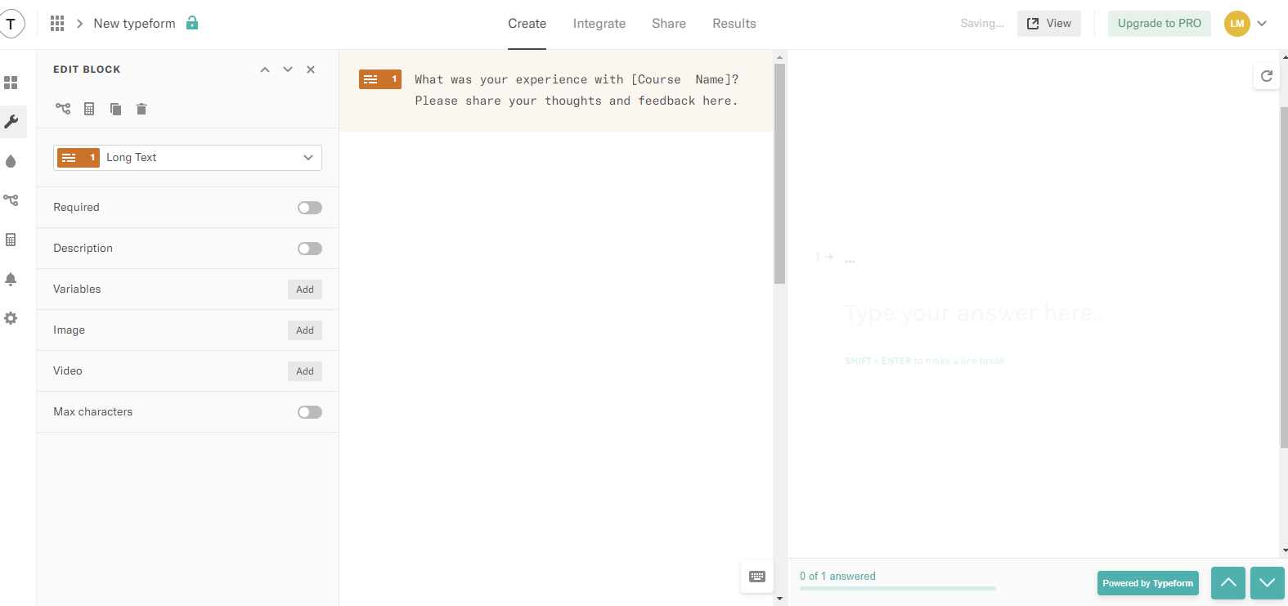Open the Design droplet sidebar icon
Image resolution: width=1288 pixels, height=606 pixels.
11,161
